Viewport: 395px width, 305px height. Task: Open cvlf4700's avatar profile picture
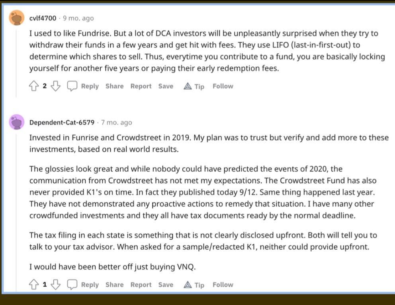click(x=17, y=18)
